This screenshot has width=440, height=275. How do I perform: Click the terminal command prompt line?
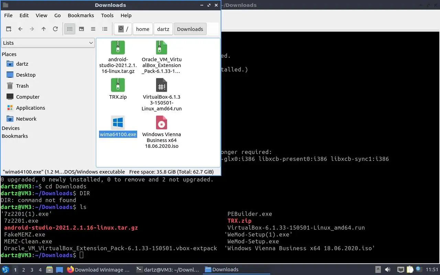42,255
